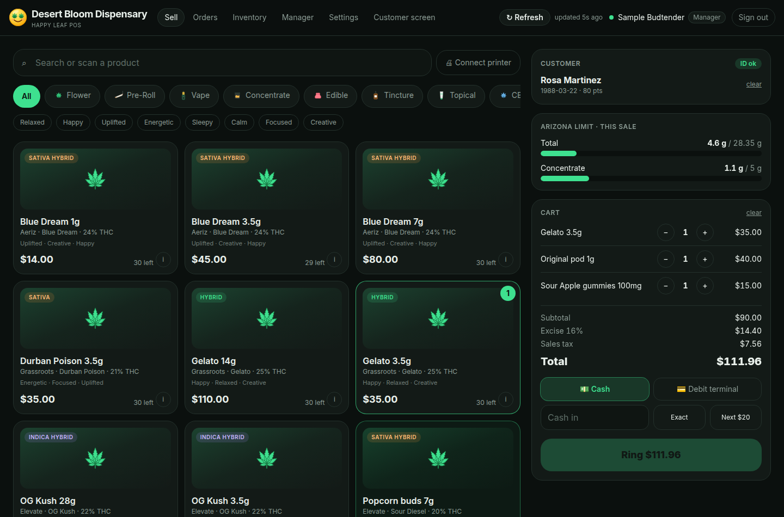The width and height of the screenshot is (784, 517).
Task: Switch to the Sell tab
Action: click(171, 17)
